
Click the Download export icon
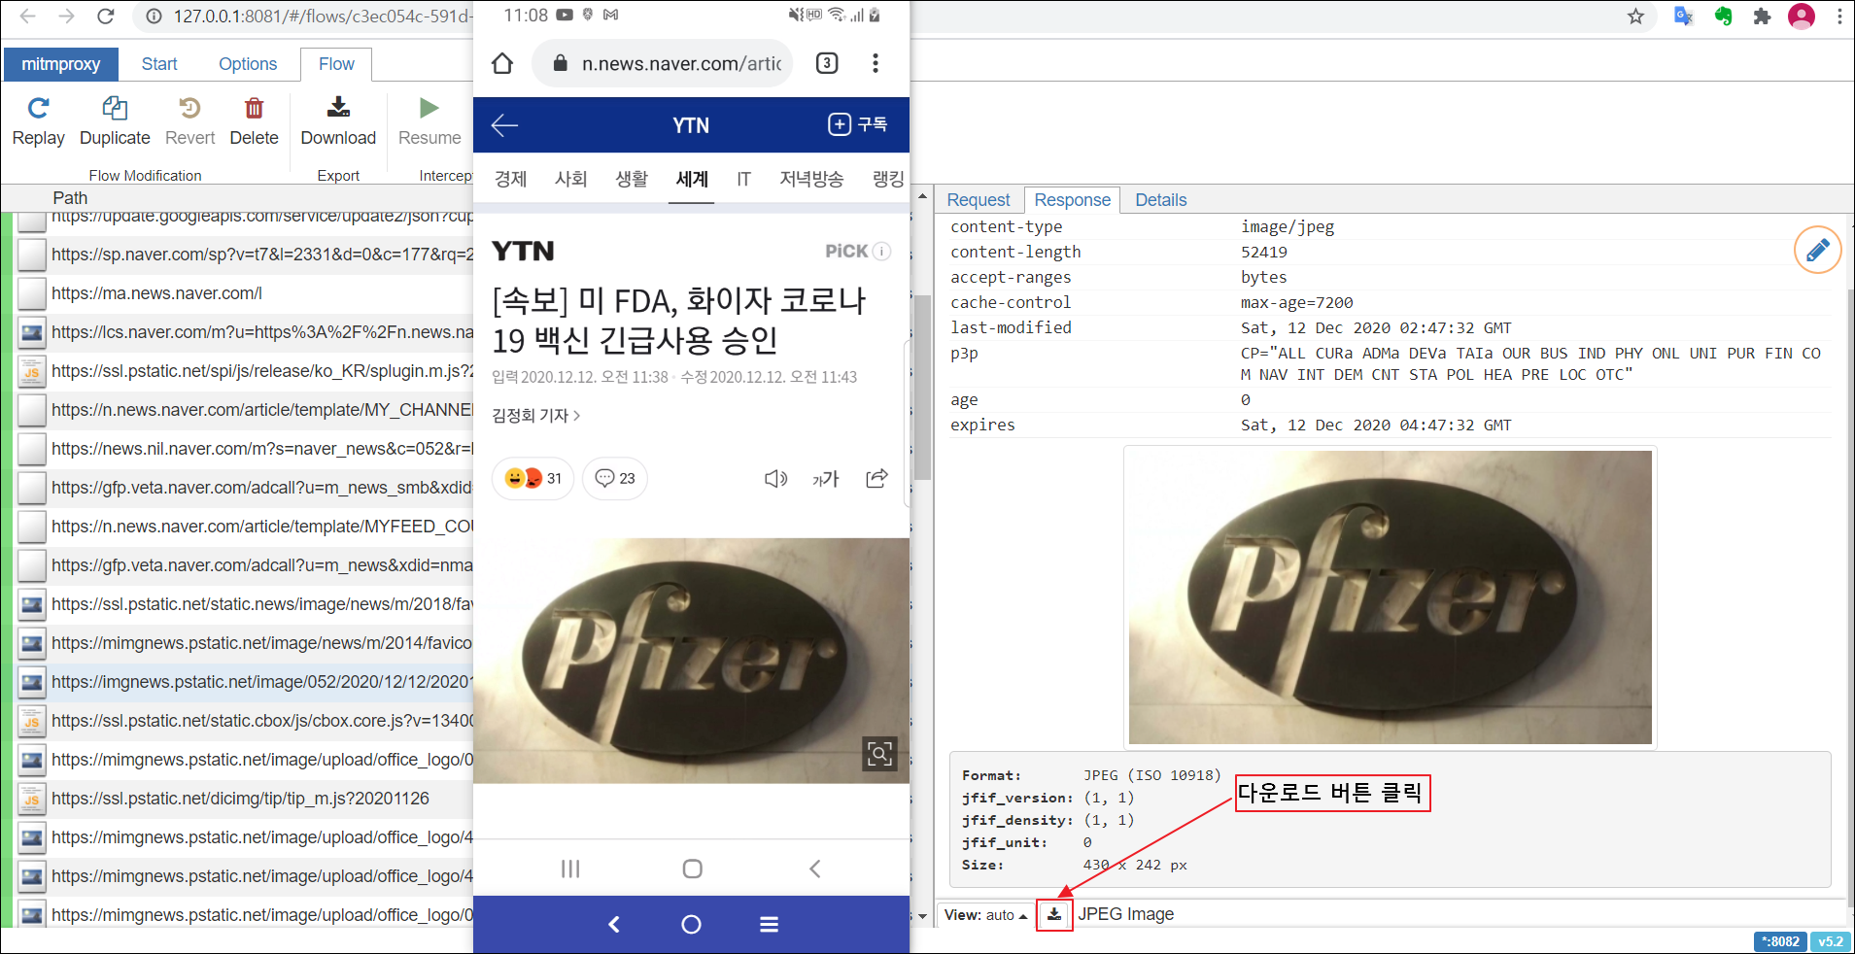[x=338, y=107]
